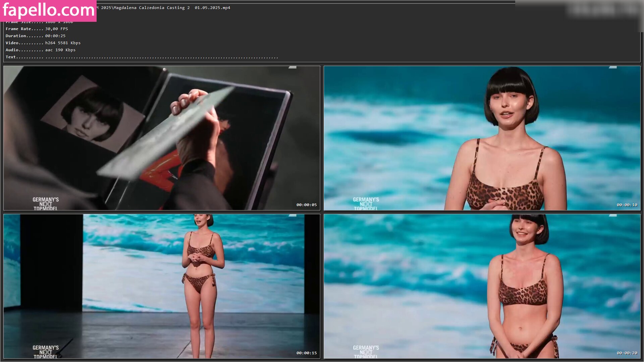Click the 00:00:20 timestamp label
This screenshot has width=644, height=362.
coord(627,353)
